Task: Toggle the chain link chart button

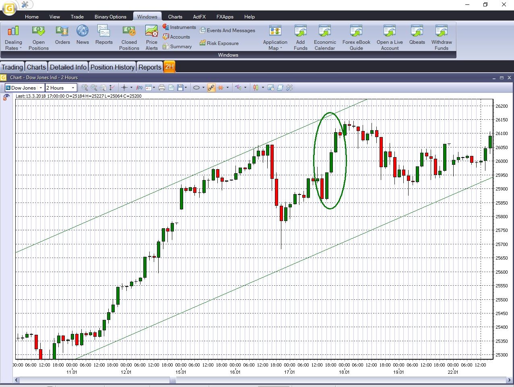Action: tap(211, 88)
